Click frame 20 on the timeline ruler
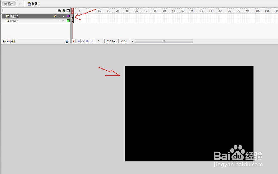The height and width of the screenshot is (174, 278). click(108, 11)
